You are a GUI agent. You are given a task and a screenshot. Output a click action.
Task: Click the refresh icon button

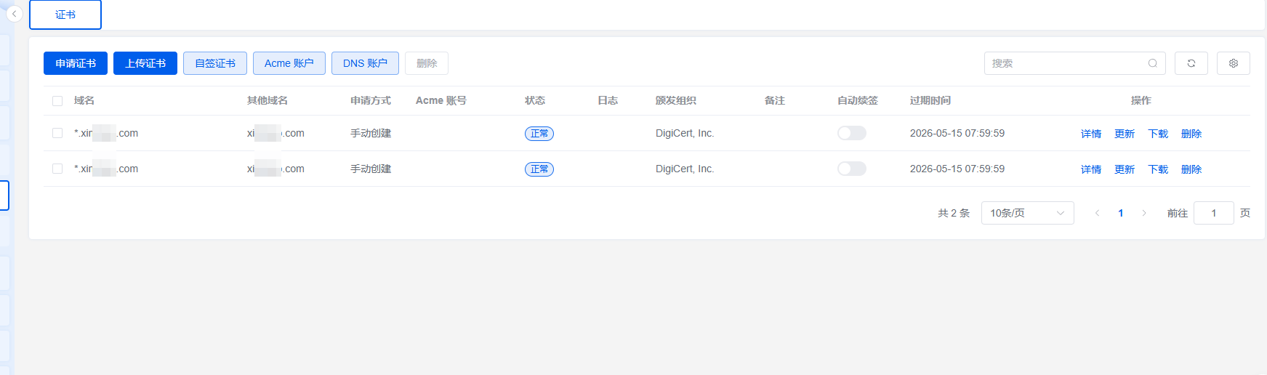click(1191, 63)
